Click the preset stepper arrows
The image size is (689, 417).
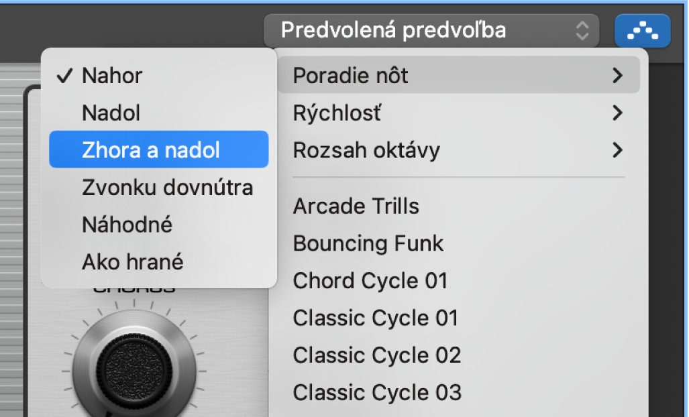tap(581, 30)
